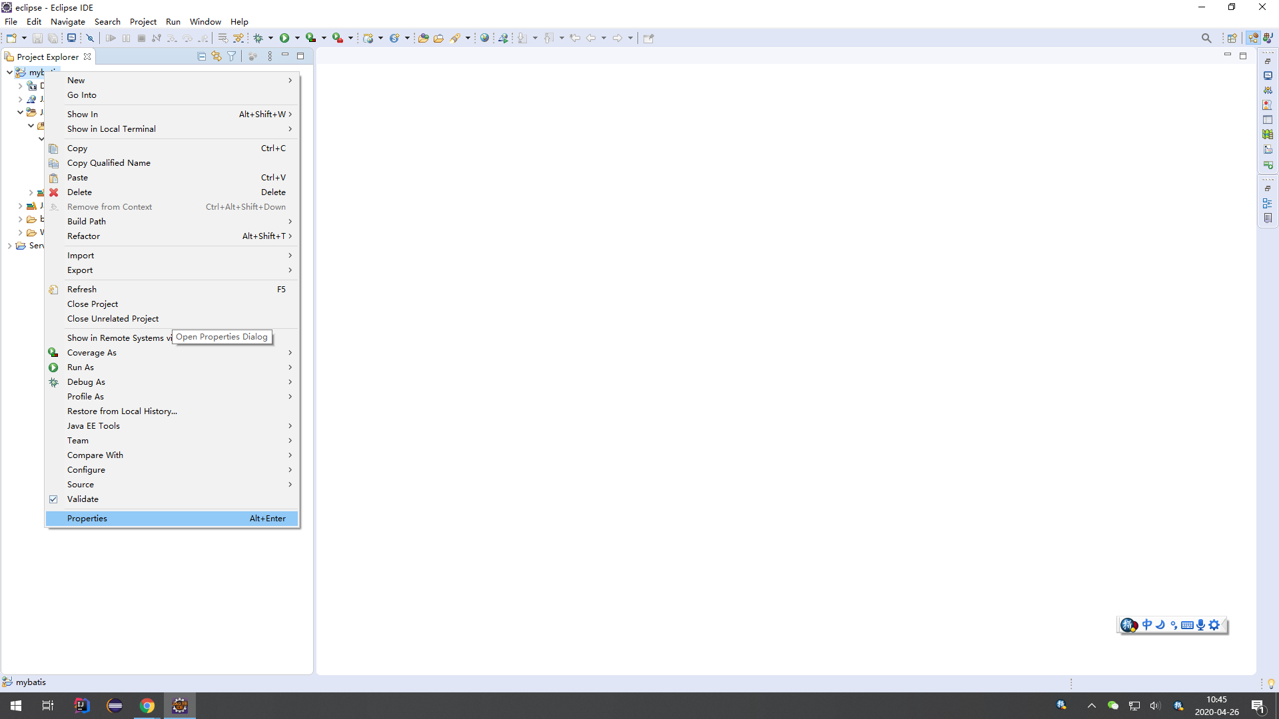The image size is (1279, 719).
Task: Uncheck Validate in the context menu
Action: tap(84, 499)
